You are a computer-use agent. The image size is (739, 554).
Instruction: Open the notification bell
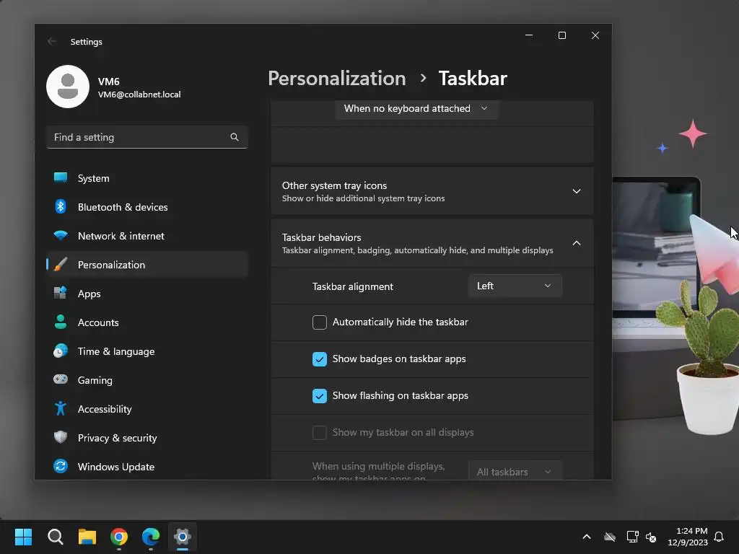[719, 537]
